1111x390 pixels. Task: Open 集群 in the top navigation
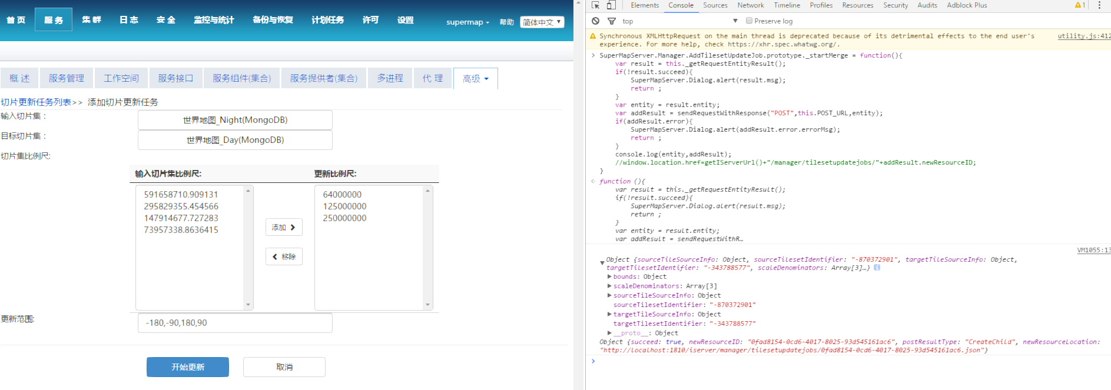[x=91, y=20]
